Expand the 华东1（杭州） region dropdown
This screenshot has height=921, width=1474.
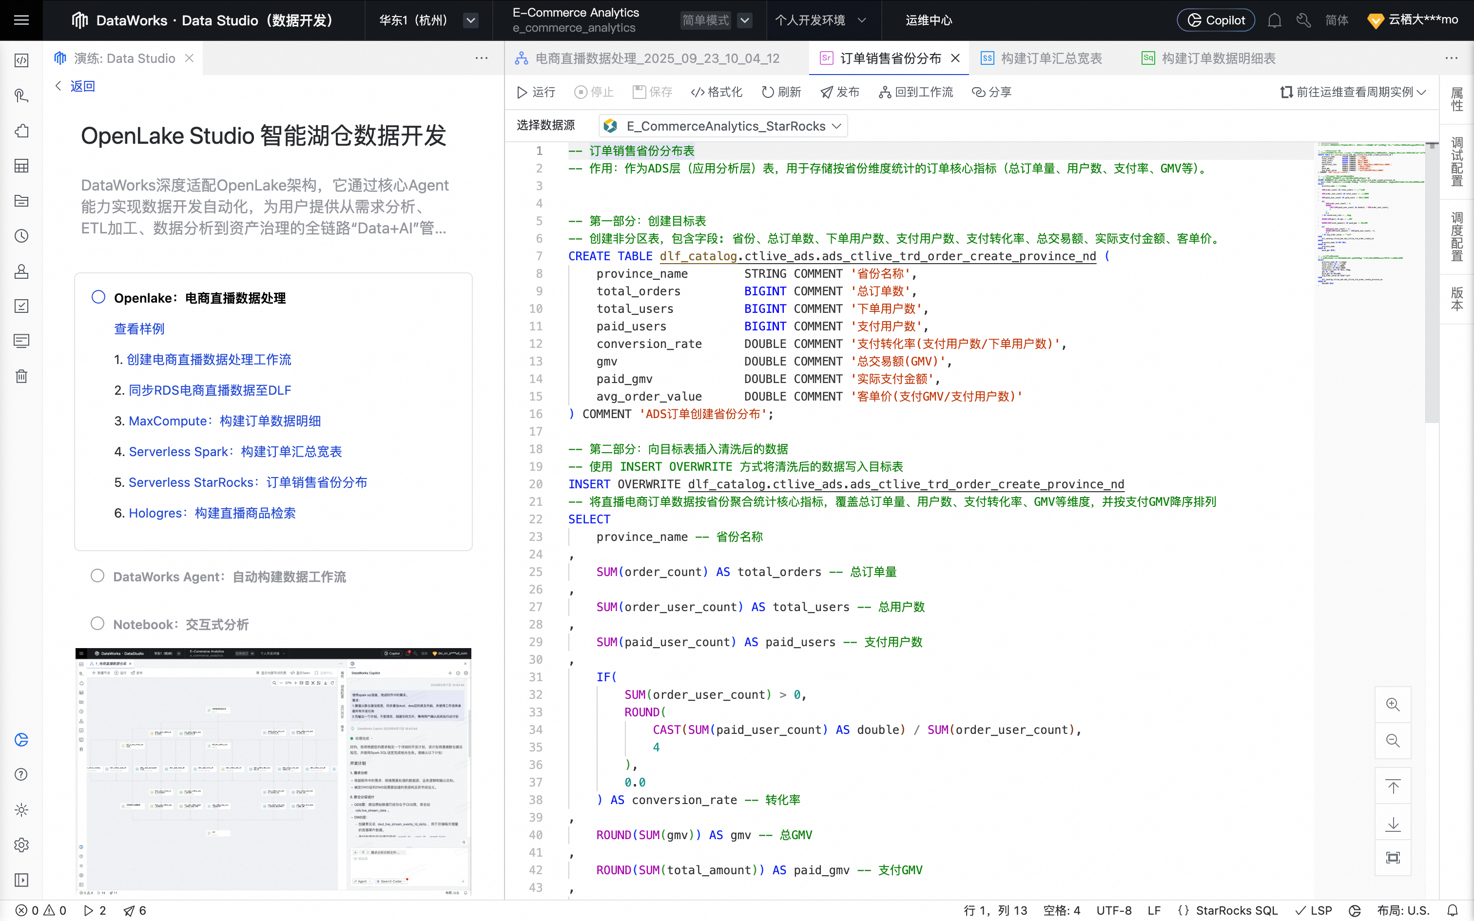coord(470,20)
